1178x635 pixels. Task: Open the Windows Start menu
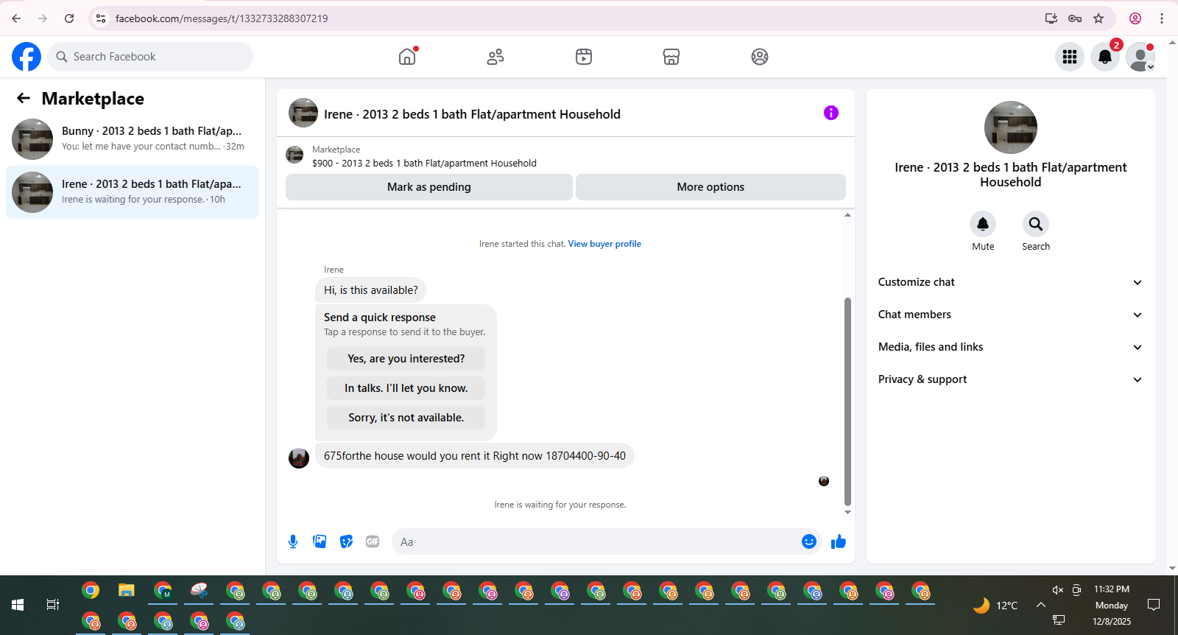18,605
